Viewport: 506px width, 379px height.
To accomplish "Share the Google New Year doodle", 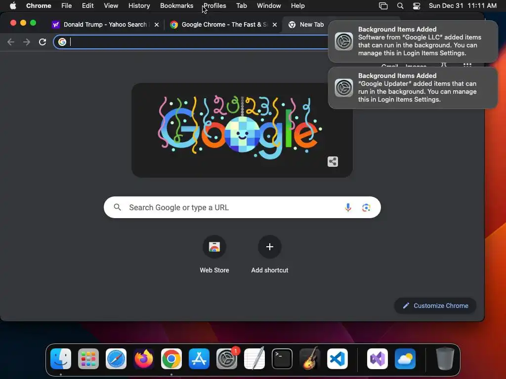I will (333, 161).
